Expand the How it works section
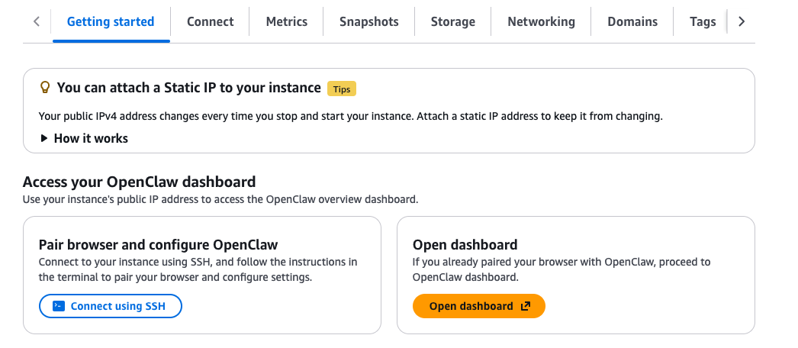Viewport: 798px width, 348px height. 84,138
